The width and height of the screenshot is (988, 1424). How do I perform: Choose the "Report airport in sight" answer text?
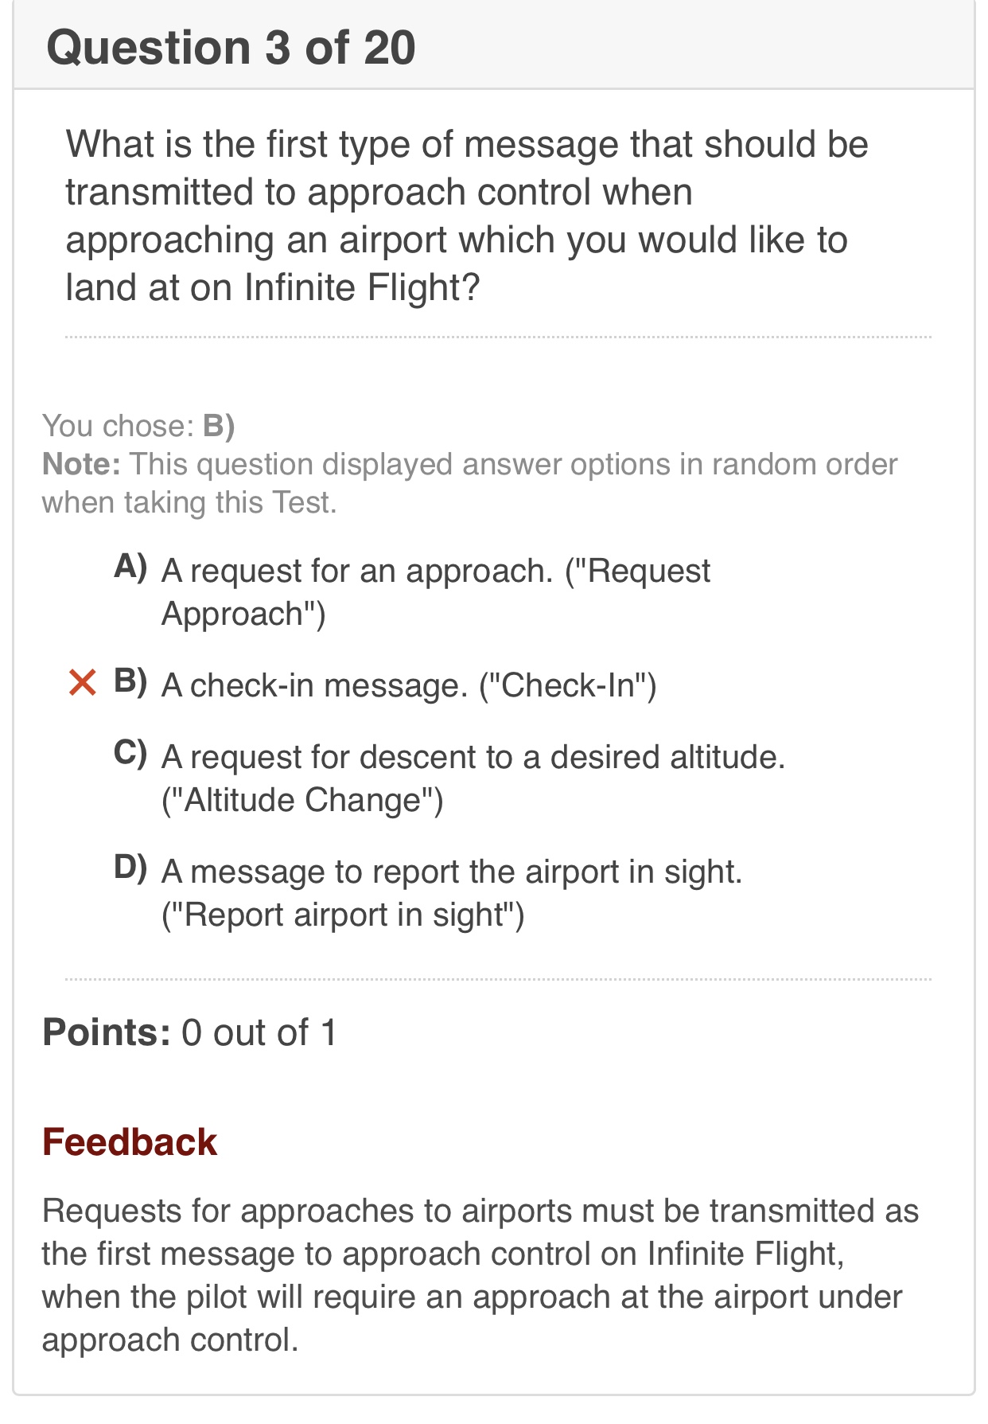pos(451,892)
